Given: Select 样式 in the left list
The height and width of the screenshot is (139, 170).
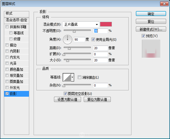Looking at the screenshot, I should [17, 14].
